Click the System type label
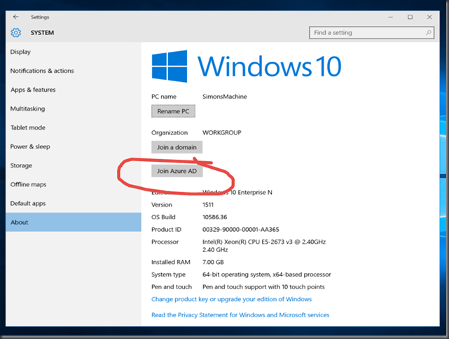 point(168,275)
